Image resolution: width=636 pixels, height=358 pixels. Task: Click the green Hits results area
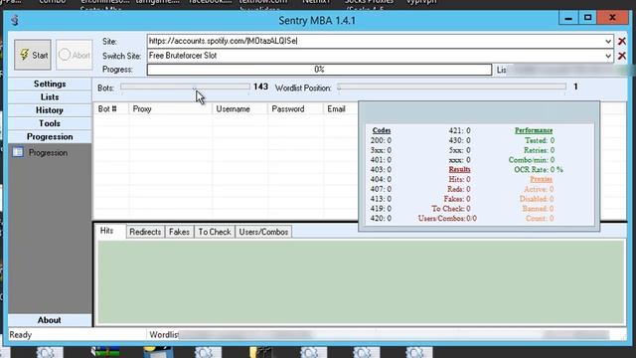pyautogui.click(x=361, y=281)
